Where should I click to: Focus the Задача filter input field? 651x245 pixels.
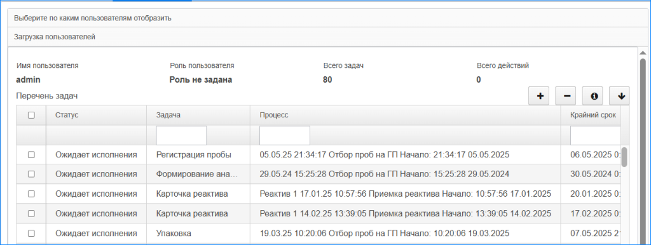coord(181,135)
